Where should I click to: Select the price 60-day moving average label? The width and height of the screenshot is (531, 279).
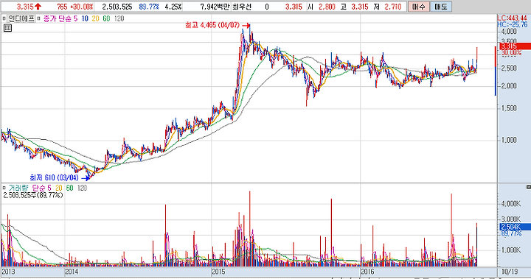click(106, 18)
